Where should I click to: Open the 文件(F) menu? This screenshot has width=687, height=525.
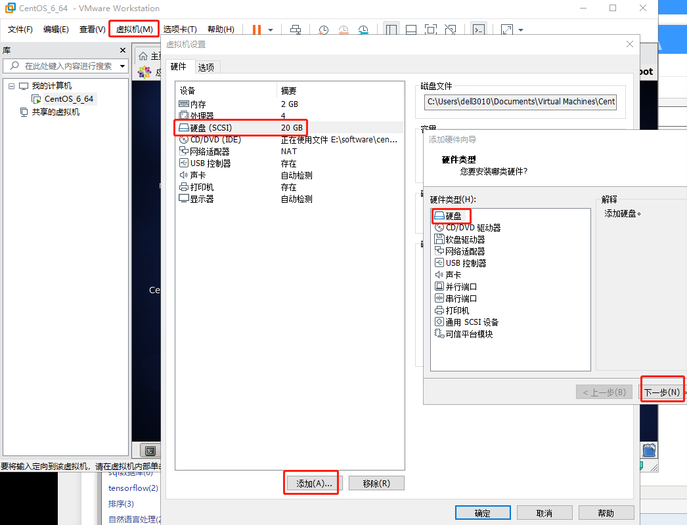(x=20, y=30)
